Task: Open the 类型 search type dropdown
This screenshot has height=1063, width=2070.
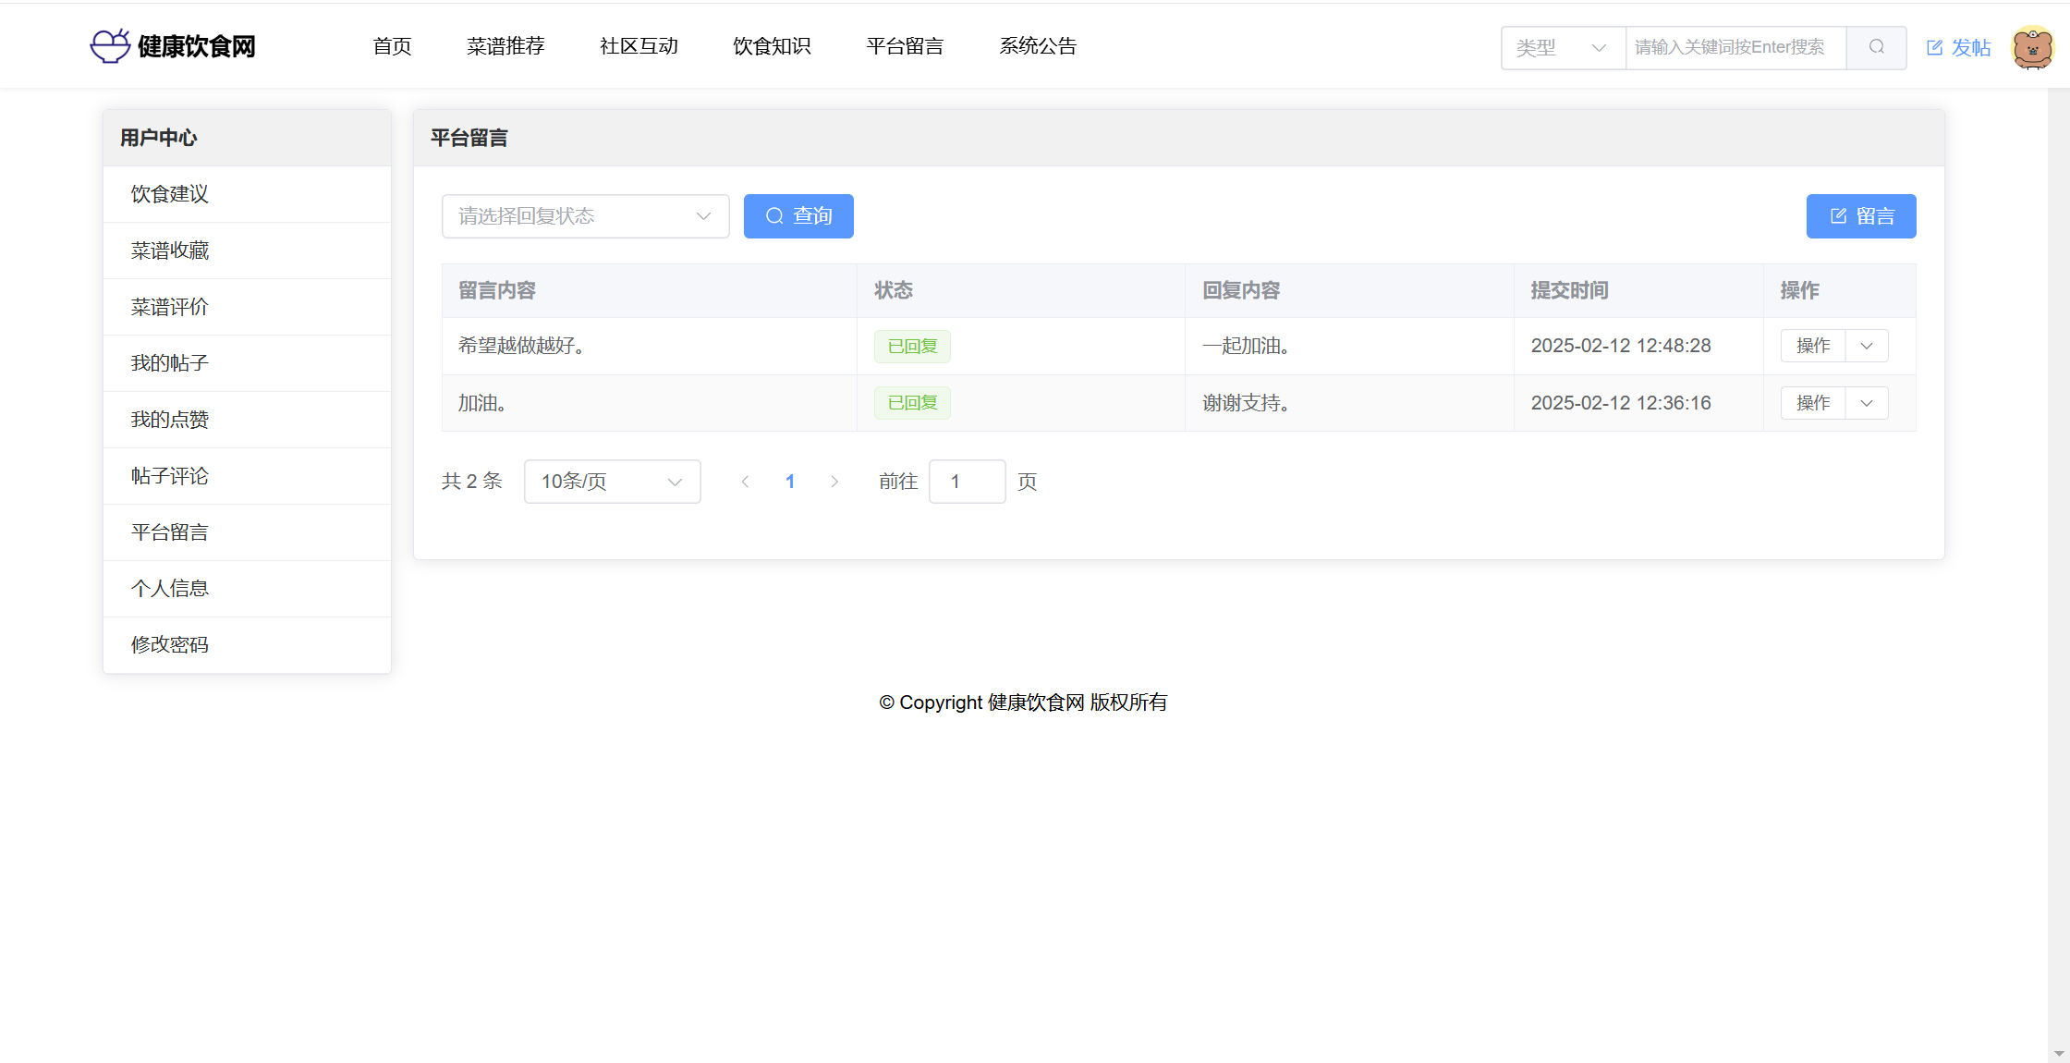Action: (x=1562, y=47)
